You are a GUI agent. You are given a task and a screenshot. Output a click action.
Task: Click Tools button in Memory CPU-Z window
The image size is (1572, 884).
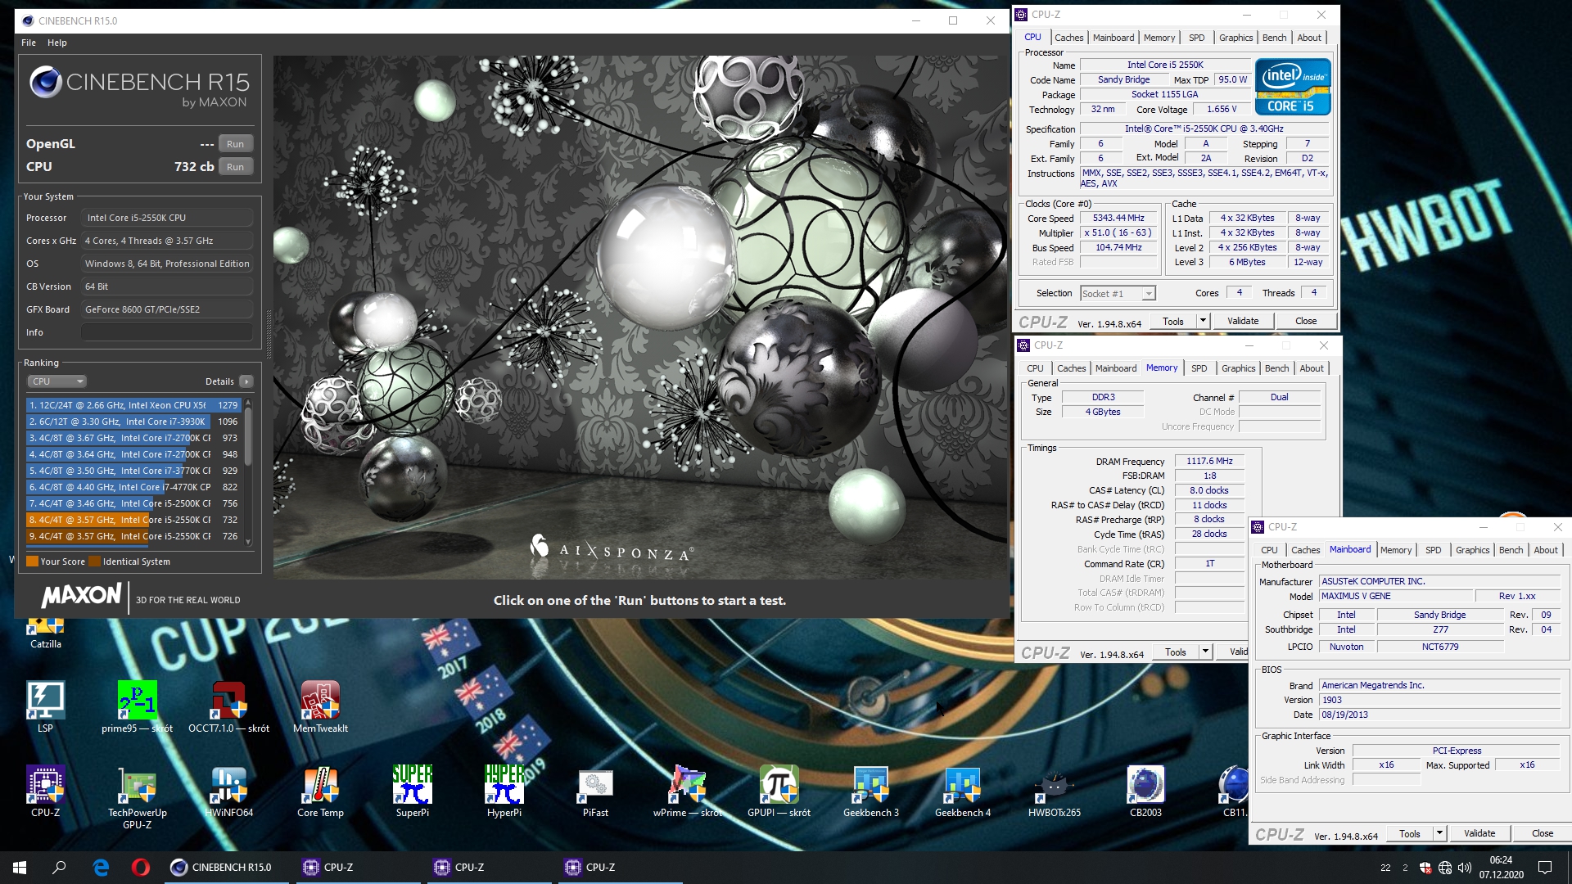(x=1176, y=652)
